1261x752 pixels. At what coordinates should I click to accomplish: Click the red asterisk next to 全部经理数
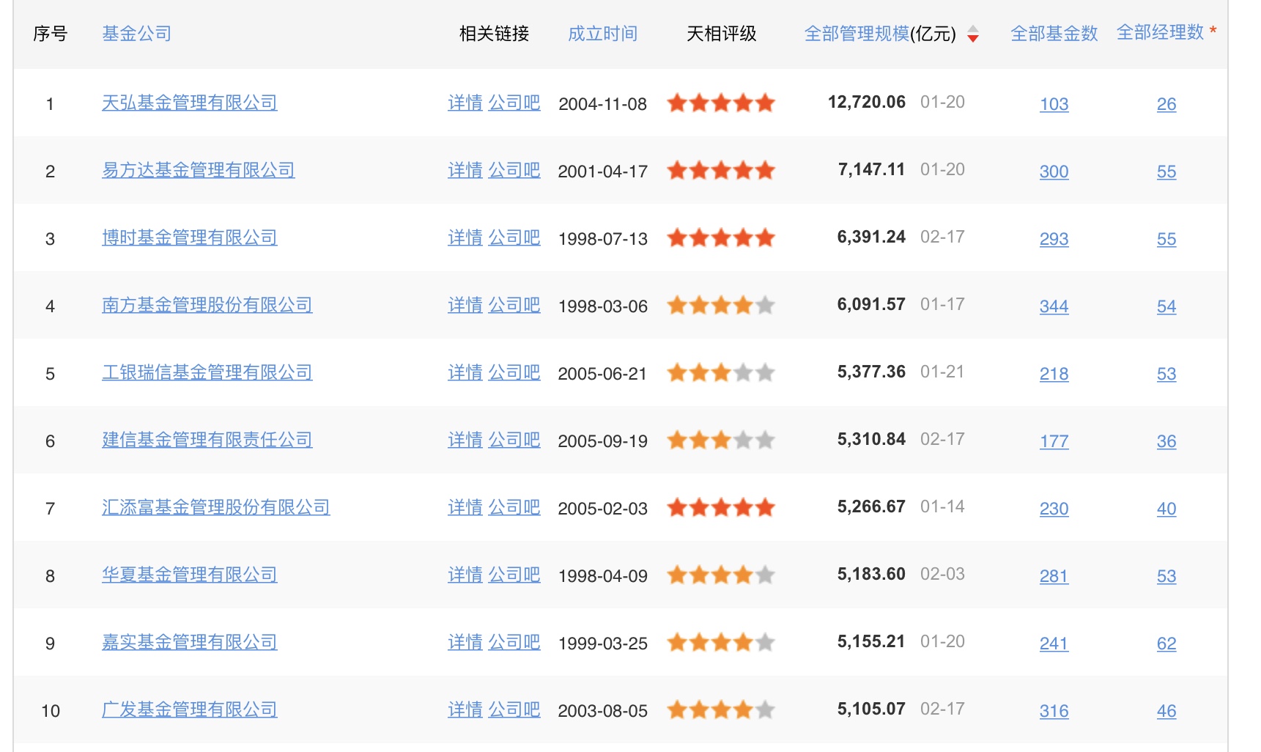(1213, 28)
